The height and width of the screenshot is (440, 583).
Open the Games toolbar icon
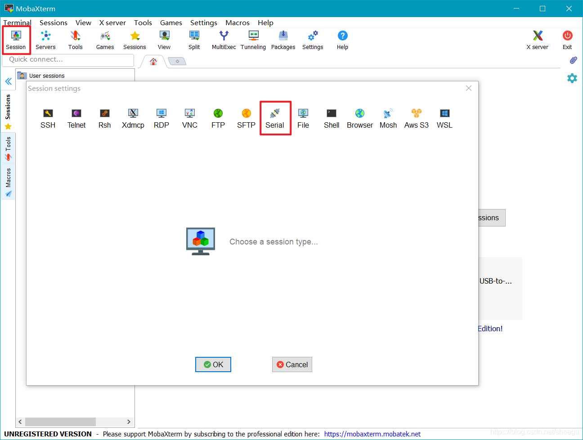click(x=105, y=40)
